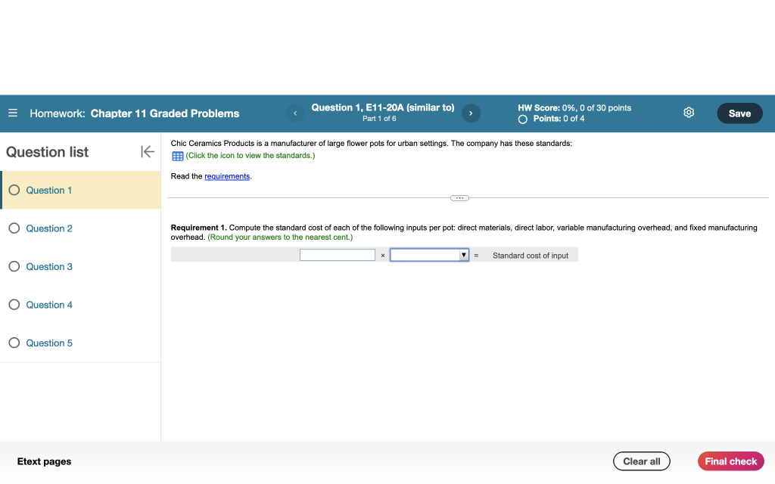Collapse the Question list panel
Image resolution: width=775 pixels, height=484 pixels.
coord(148,151)
